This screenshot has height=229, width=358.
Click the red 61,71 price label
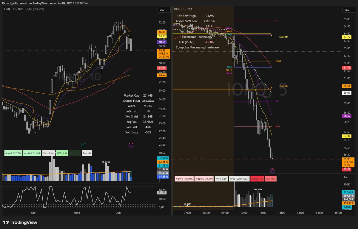pyautogui.click(x=347, y=68)
